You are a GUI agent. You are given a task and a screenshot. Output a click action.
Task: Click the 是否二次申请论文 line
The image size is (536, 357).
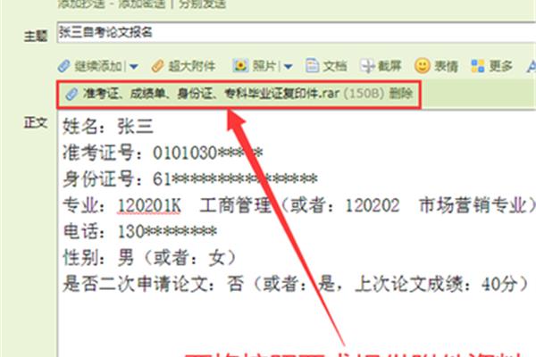click(296, 284)
